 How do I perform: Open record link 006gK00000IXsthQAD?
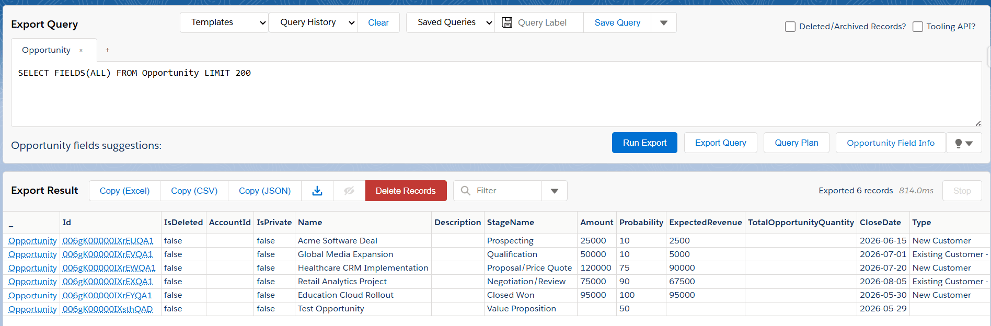tap(107, 309)
